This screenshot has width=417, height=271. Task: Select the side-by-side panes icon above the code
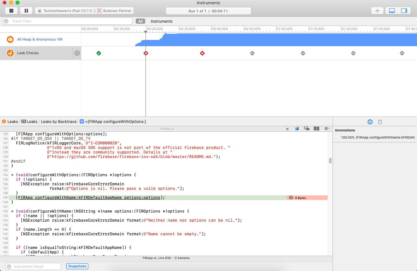(x=316, y=128)
